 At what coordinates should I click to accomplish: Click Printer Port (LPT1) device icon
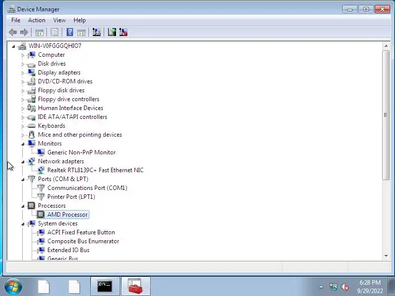click(41, 196)
